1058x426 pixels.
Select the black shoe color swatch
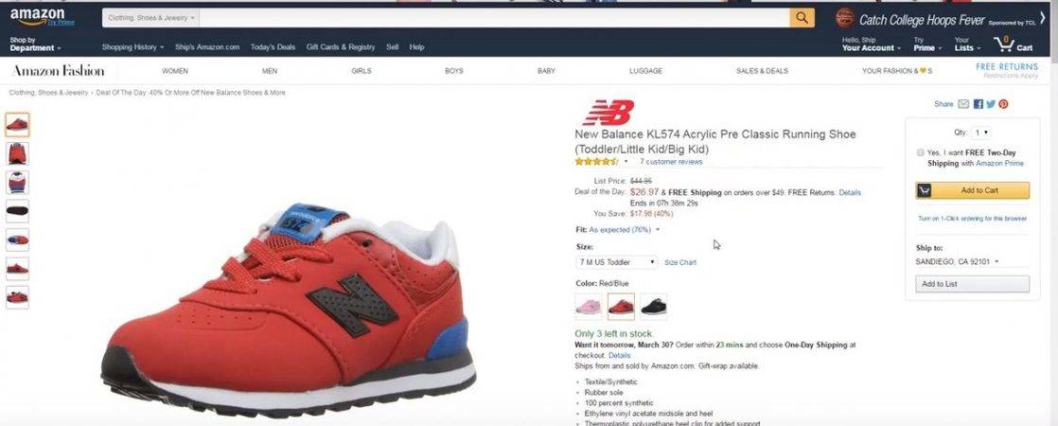(x=653, y=307)
